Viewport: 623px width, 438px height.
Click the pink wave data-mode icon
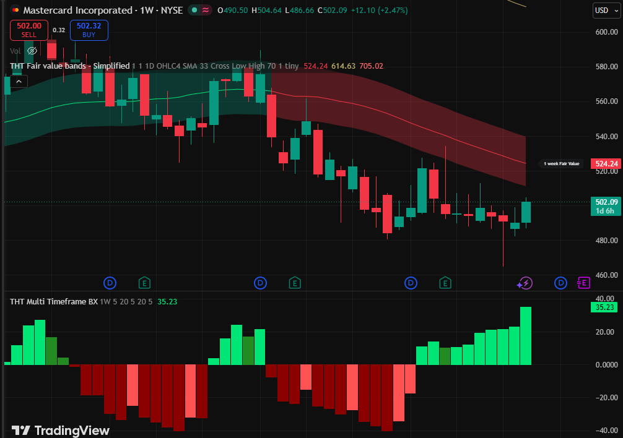tap(206, 11)
